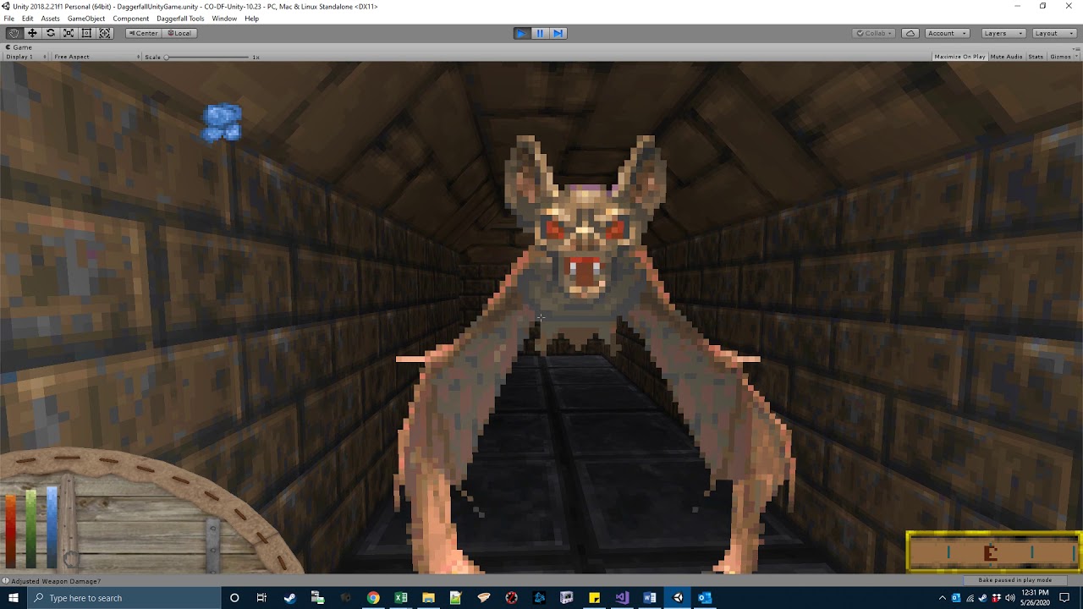Open the volume control in system tray

pyautogui.click(x=1011, y=598)
